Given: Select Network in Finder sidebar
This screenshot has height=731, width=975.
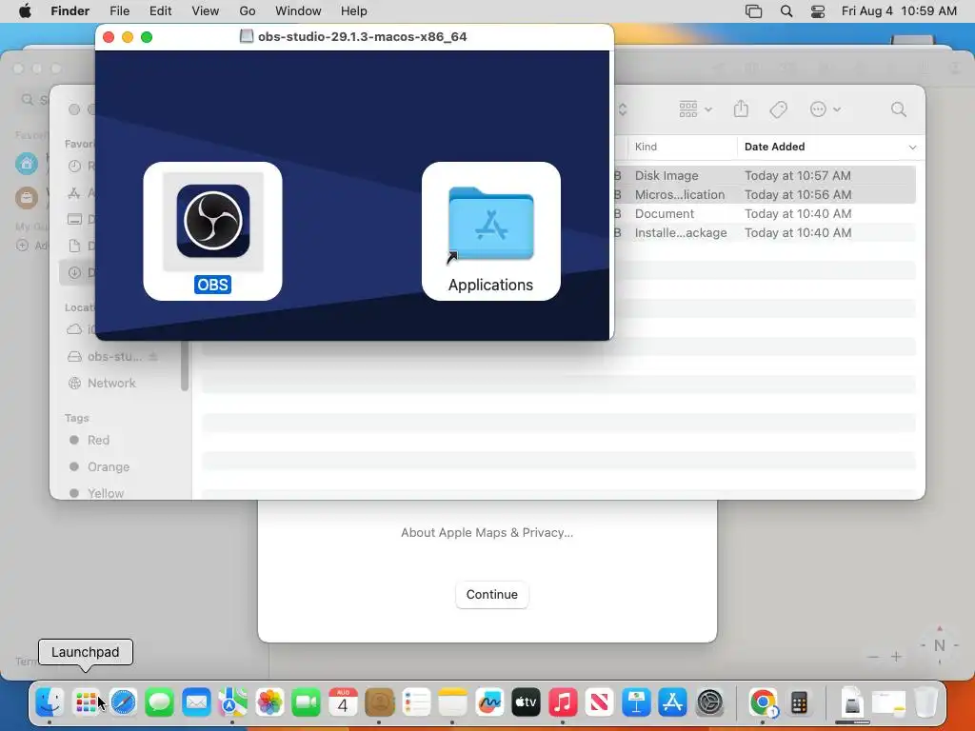Looking at the screenshot, I should point(110,383).
